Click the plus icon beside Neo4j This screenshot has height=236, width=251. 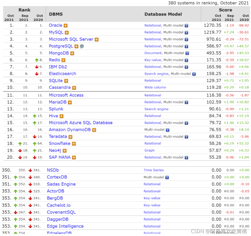[65, 151]
